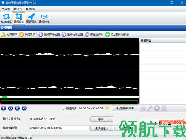Open the 音频拼接 audio join tool

44,18
